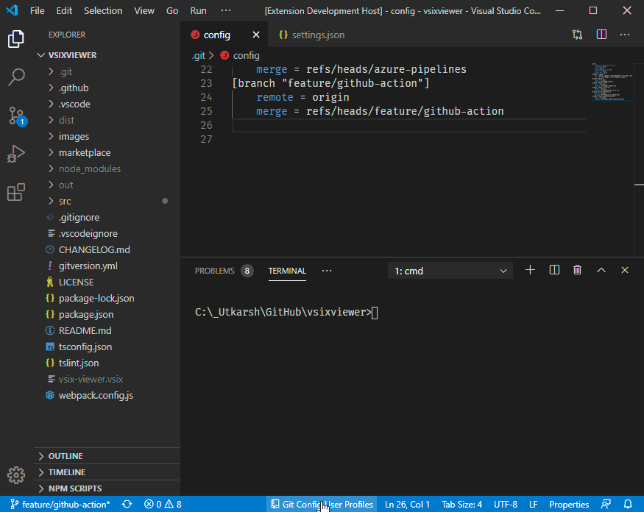This screenshot has height=512, width=644.
Task: Open gitversion.yml file
Action: pyautogui.click(x=107, y=266)
